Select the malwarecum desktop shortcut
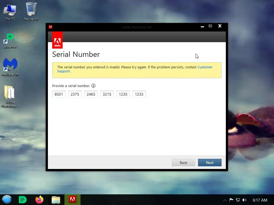The width and height of the screenshot is (274, 205). pyautogui.click(x=10, y=67)
